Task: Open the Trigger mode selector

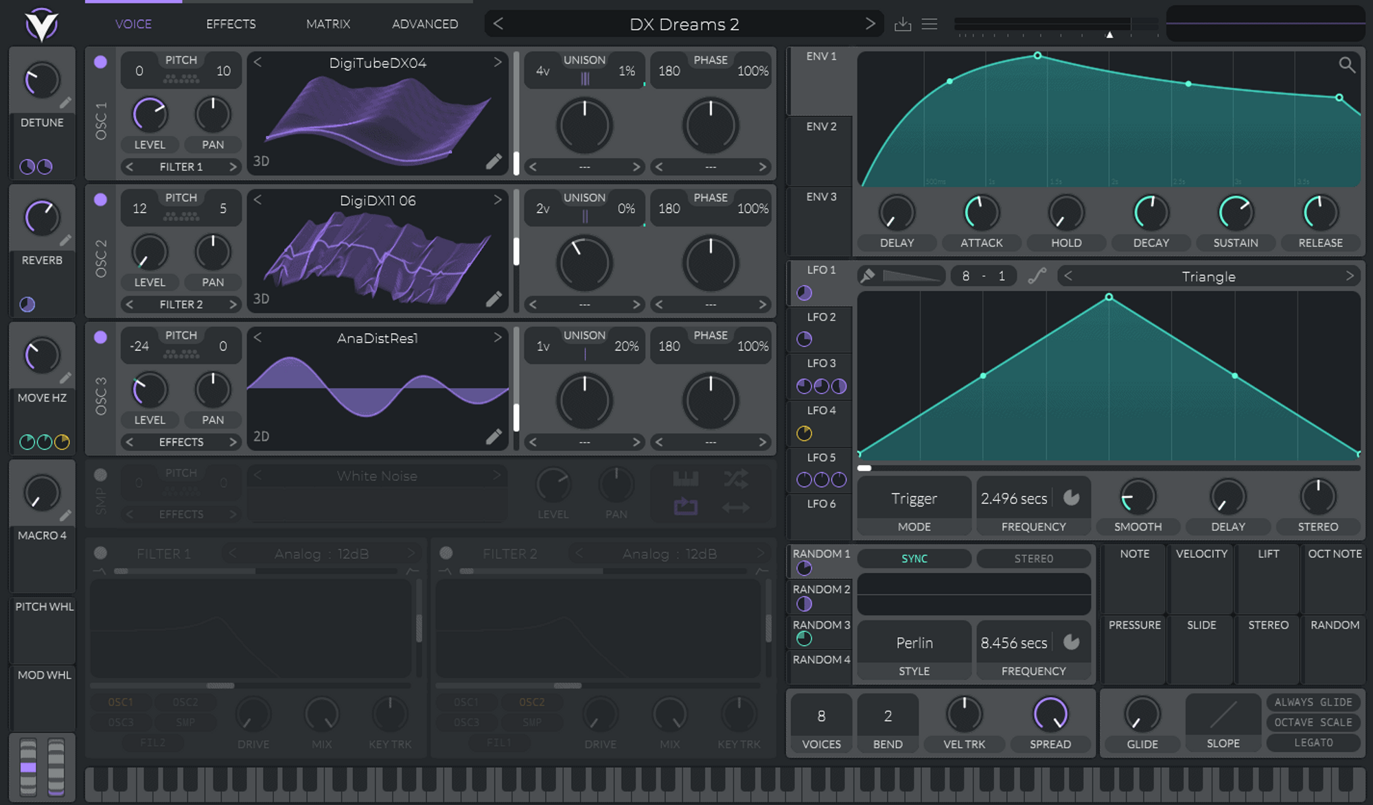Action: pyautogui.click(x=914, y=499)
